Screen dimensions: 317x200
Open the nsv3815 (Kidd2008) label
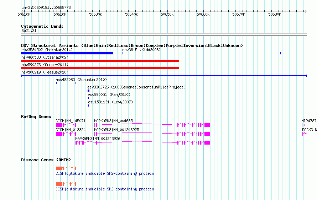141,50
